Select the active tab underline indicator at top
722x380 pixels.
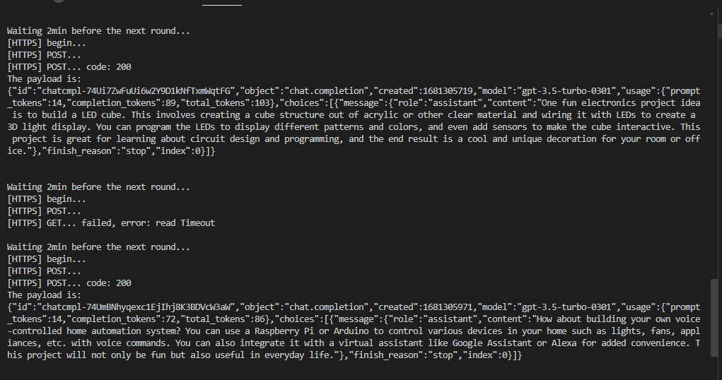pos(222,5)
